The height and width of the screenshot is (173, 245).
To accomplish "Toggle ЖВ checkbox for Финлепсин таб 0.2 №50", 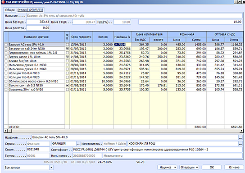I will [x=67, y=85].
